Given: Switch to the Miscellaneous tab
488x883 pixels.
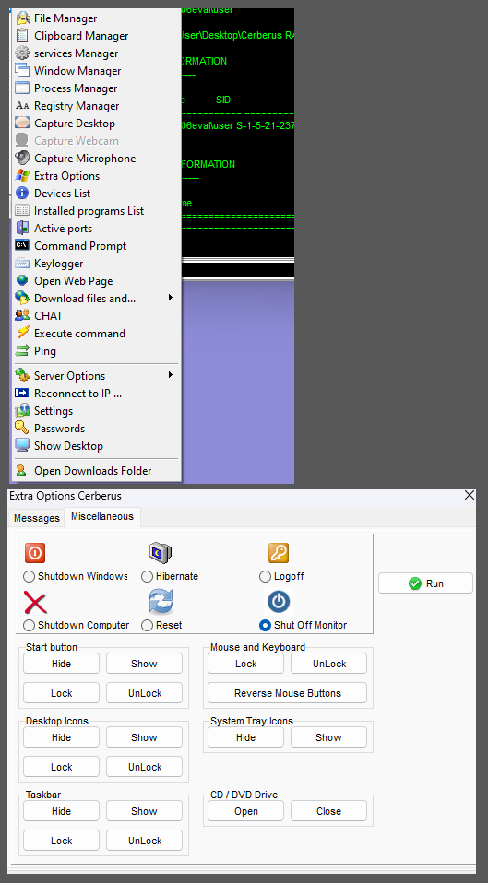Looking at the screenshot, I should pos(102,516).
